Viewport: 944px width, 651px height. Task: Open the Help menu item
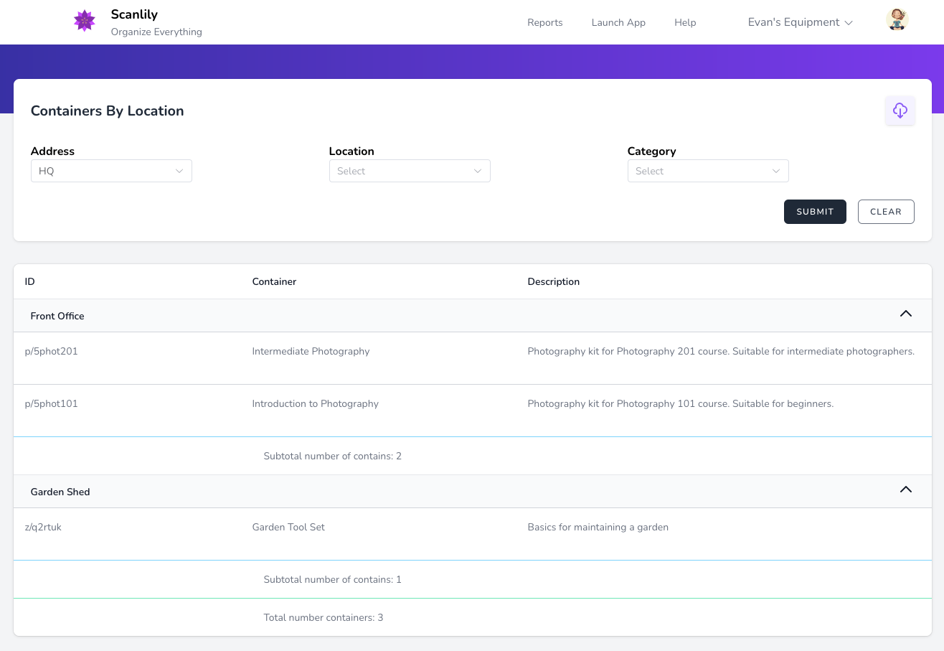point(685,22)
